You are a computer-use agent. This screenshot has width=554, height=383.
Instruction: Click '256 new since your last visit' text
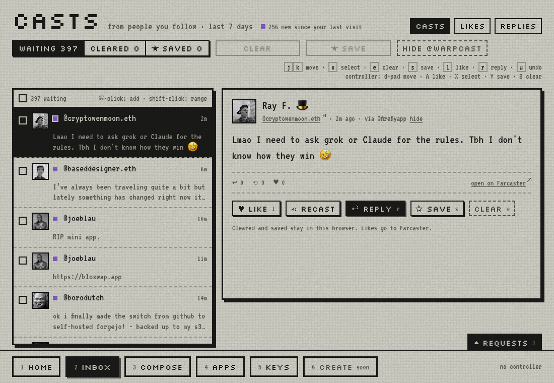coord(315,27)
